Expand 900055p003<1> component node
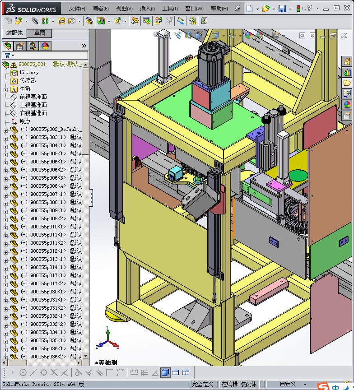 [x=5, y=138]
